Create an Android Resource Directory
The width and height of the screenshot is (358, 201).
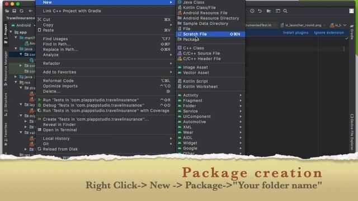pyautogui.click(x=210, y=18)
